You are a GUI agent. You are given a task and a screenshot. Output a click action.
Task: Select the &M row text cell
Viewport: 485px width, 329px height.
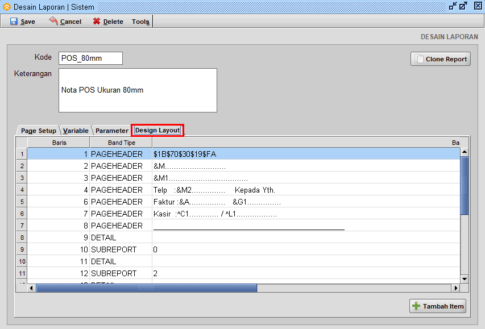point(306,166)
